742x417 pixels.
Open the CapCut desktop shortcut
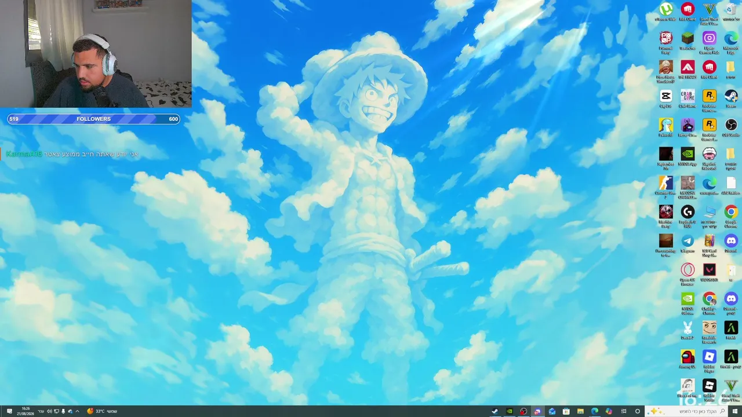tap(665, 98)
